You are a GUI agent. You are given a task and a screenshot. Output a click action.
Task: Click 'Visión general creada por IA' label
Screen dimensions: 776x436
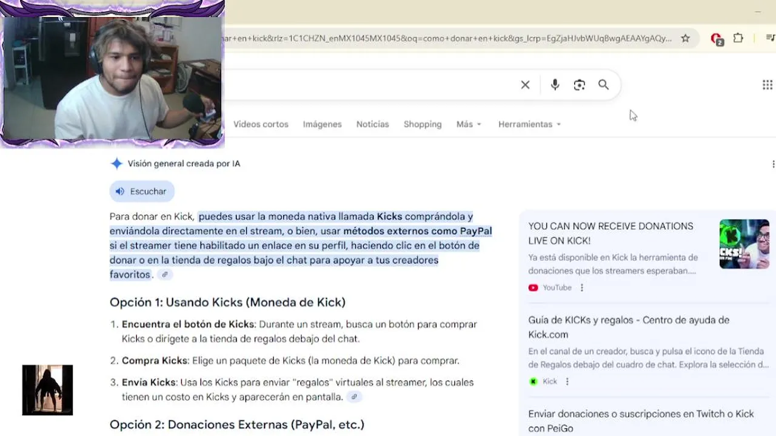point(184,163)
